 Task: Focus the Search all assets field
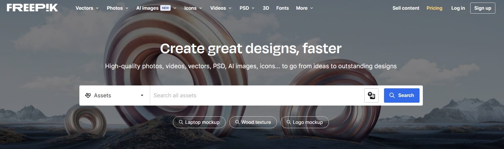257,96
